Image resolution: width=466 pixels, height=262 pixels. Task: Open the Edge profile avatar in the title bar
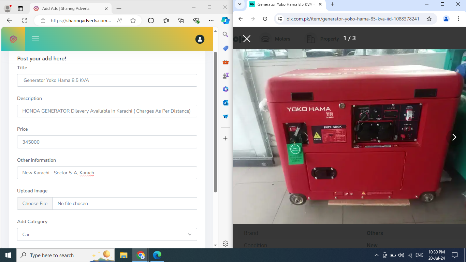pyautogui.click(x=7, y=8)
